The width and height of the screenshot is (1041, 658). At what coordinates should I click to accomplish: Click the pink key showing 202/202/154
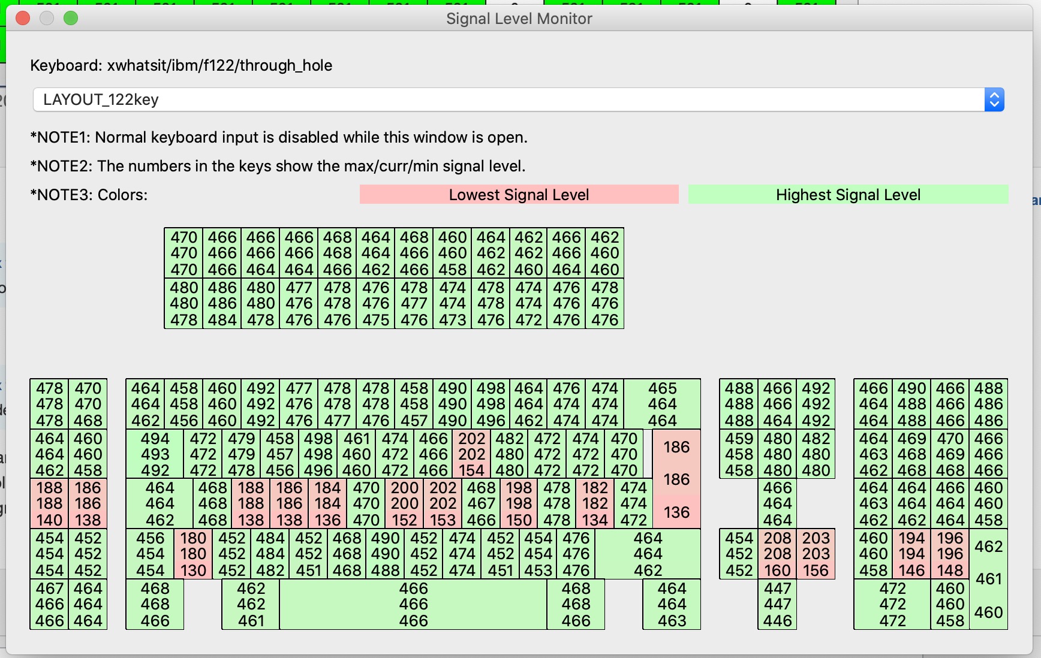(x=471, y=454)
